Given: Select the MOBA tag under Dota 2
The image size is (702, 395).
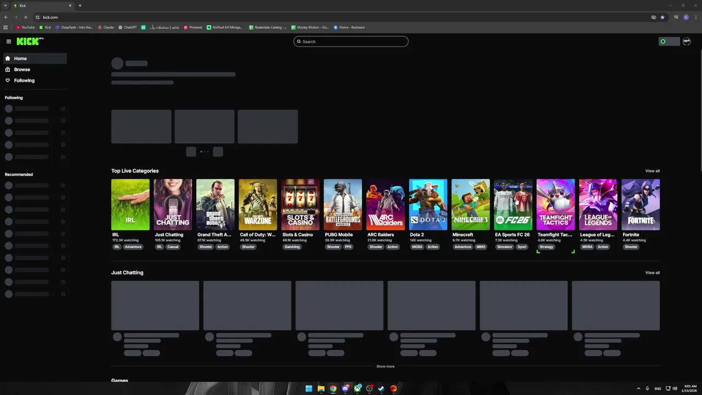Looking at the screenshot, I should 417,247.
